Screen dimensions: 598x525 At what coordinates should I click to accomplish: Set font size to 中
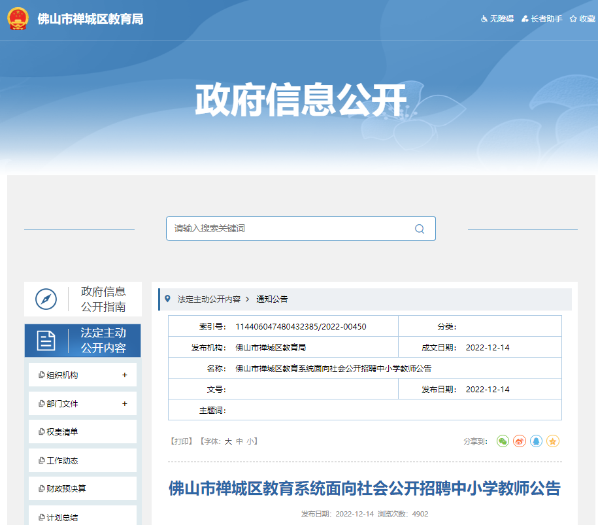click(x=239, y=441)
